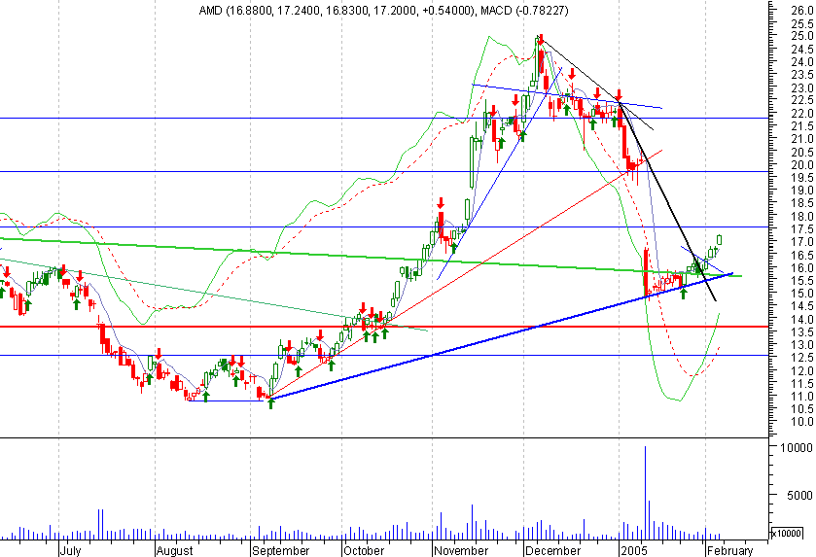Click the 13.5 price axis label

(x=802, y=332)
